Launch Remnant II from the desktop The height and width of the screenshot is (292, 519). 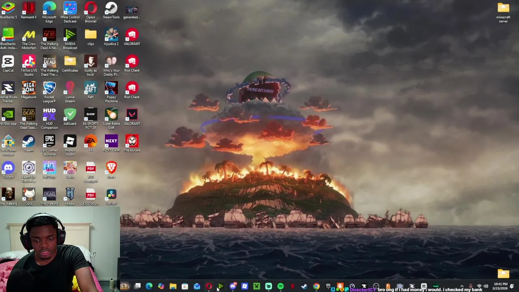(x=29, y=11)
